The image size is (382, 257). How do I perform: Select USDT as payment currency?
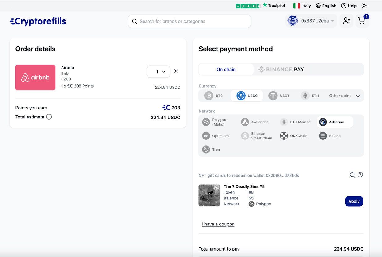(279, 96)
